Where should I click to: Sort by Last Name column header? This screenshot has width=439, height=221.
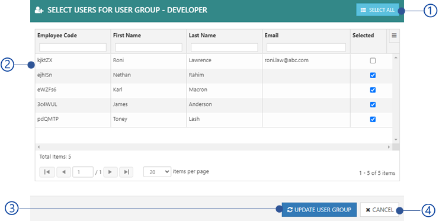[x=202, y=36]
